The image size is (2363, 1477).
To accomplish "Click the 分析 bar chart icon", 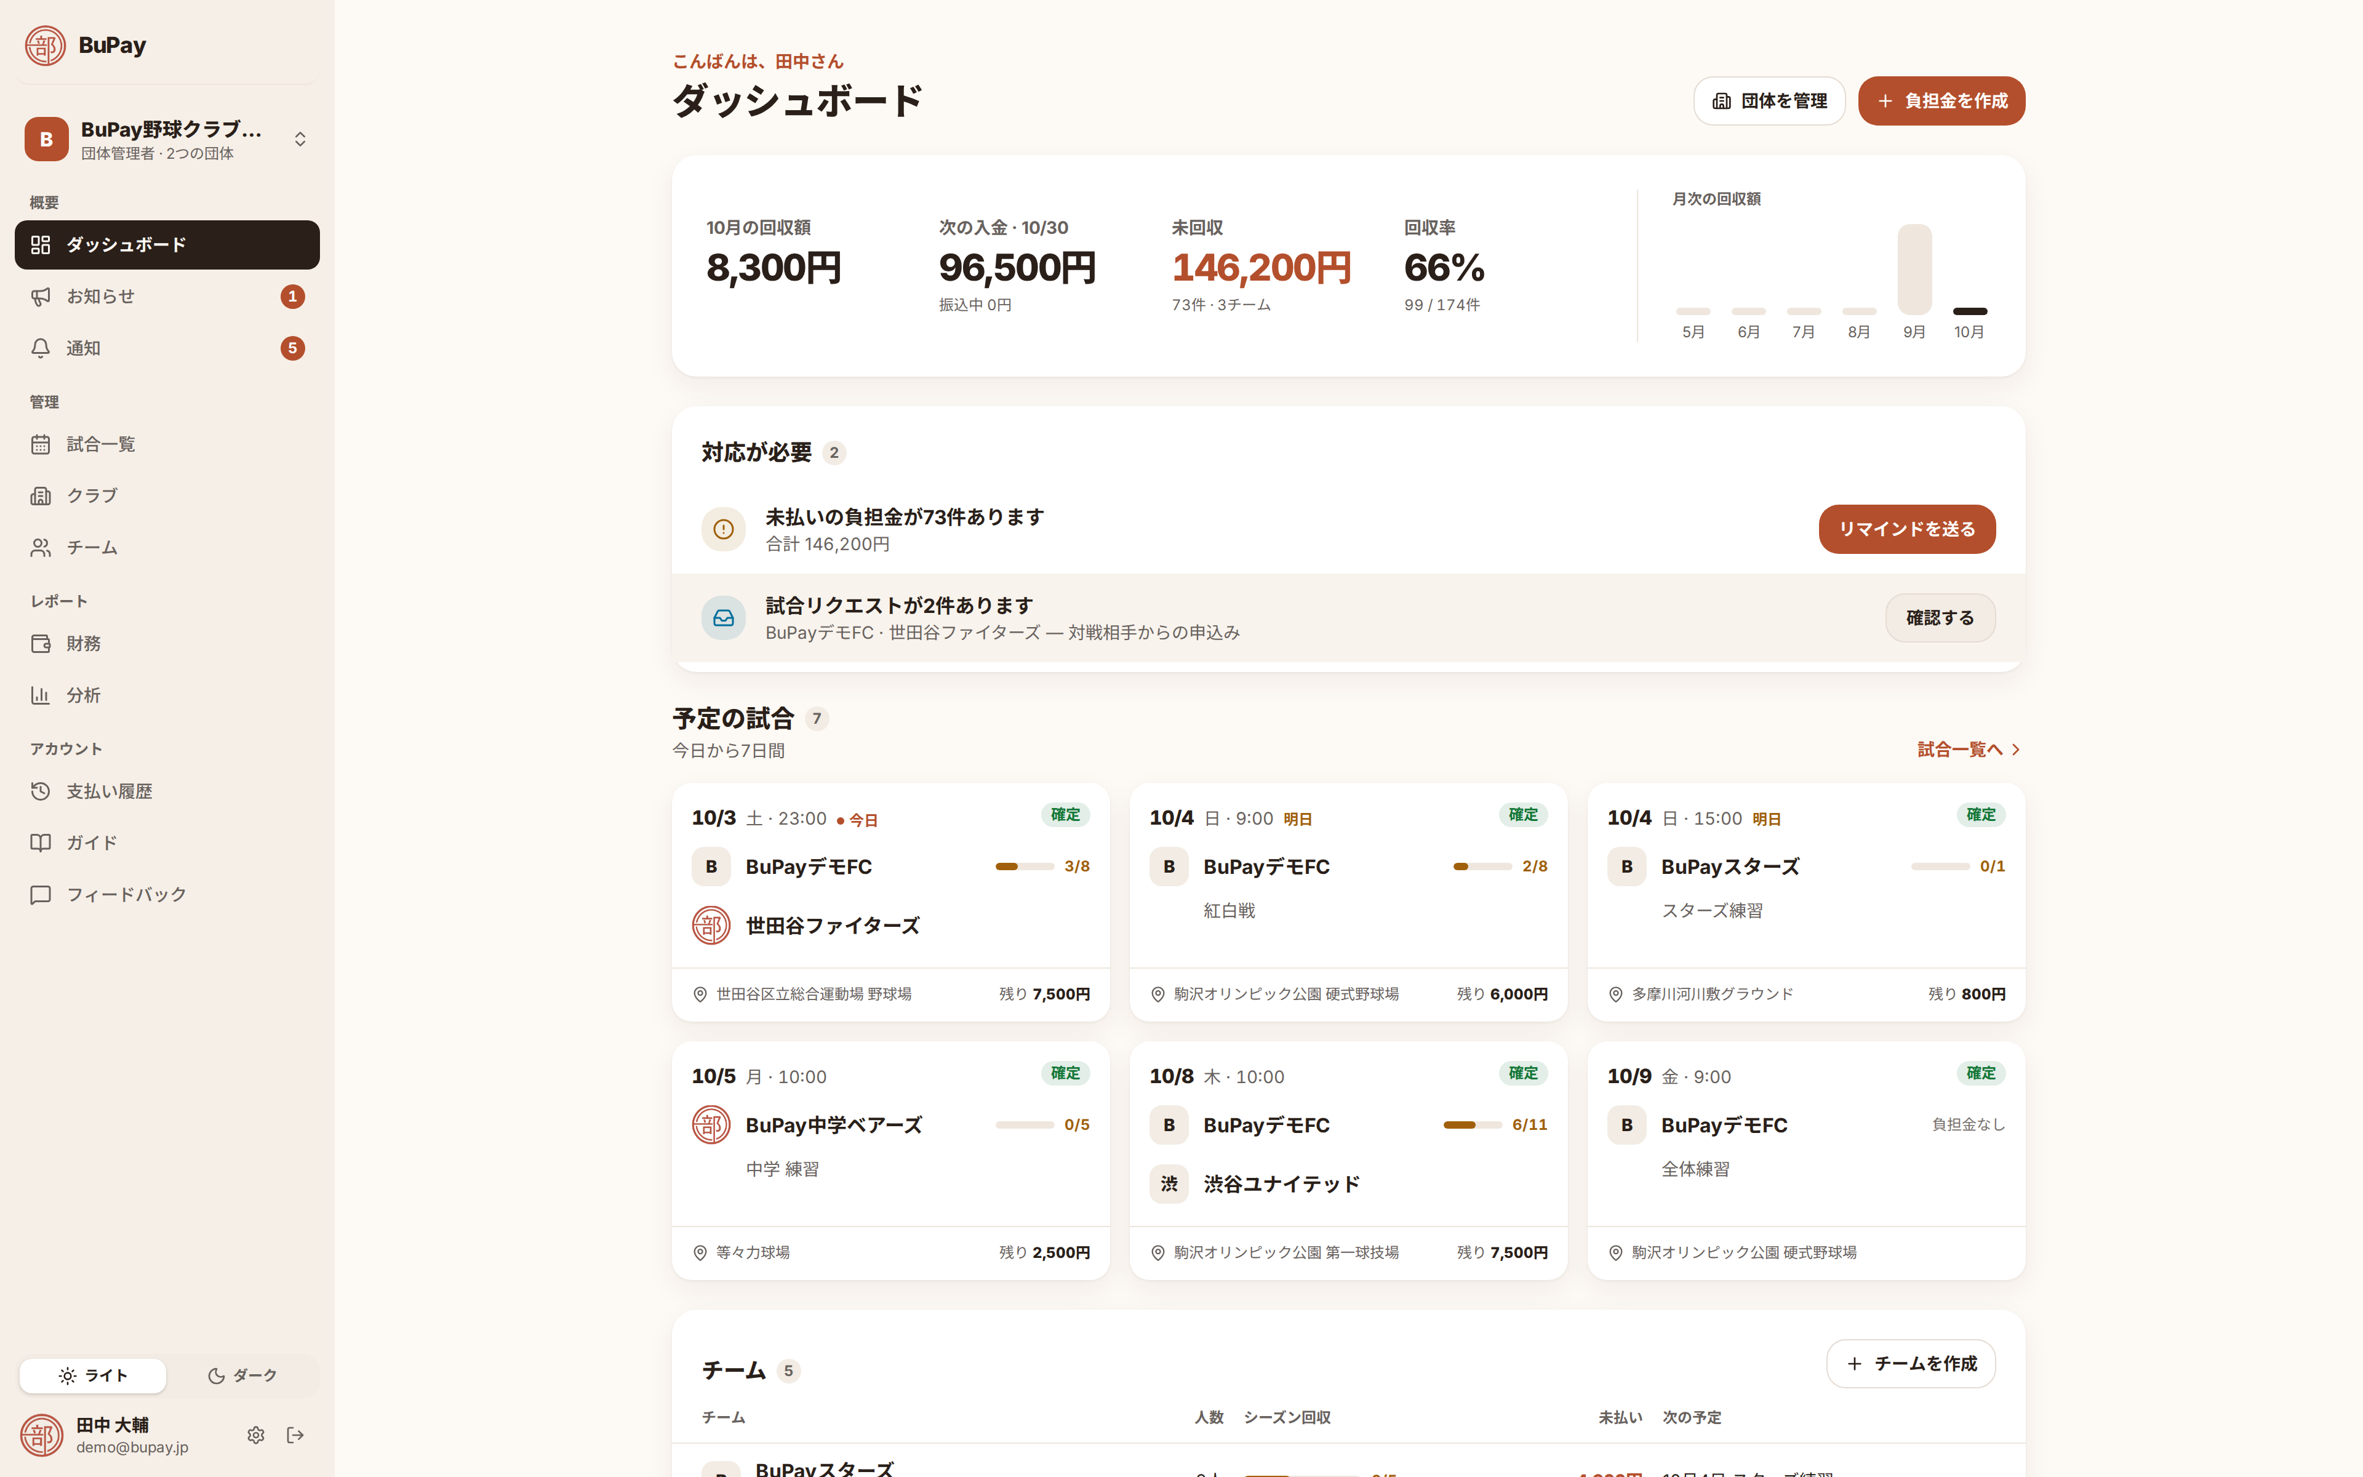I will (x=40, y=695).
